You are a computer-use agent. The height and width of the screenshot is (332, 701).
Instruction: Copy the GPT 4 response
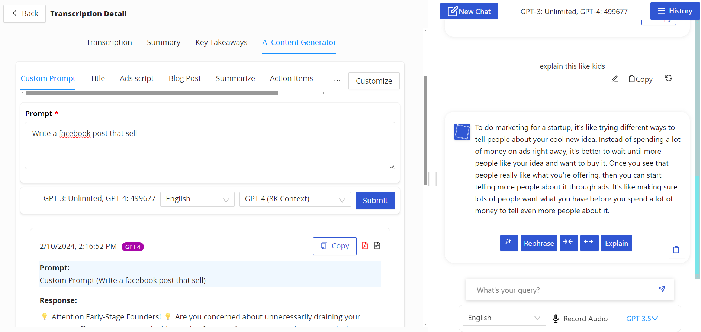click(335, 246)
